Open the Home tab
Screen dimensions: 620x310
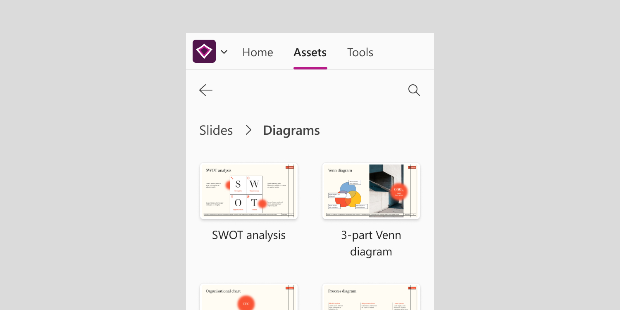pos(258,52)
